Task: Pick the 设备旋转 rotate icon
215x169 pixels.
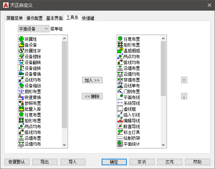Action: (x=21, y=68)
